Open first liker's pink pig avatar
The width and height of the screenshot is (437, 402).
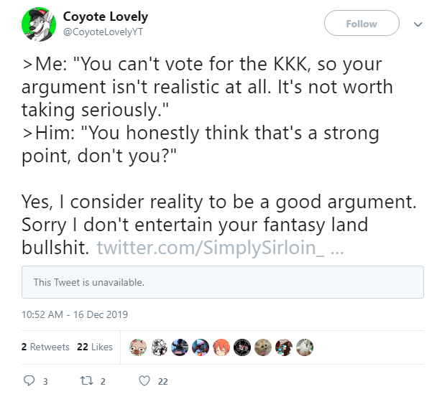pos(138,347)
